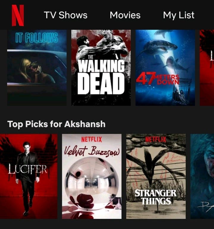Click the It Follows neon title text
Screen dimensions: 214x229
pos(37,38)
